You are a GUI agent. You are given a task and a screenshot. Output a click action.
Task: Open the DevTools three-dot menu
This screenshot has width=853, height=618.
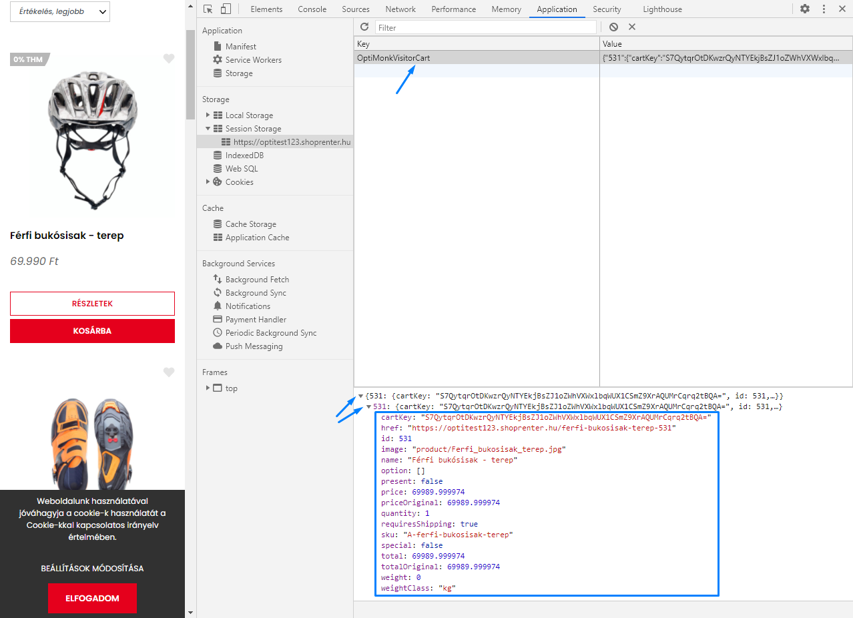tap(824, 9)
